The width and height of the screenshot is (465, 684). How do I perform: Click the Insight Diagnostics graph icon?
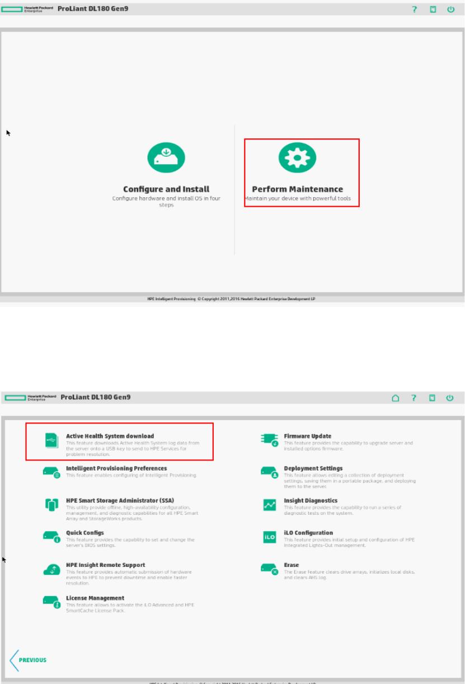point(270,505)
